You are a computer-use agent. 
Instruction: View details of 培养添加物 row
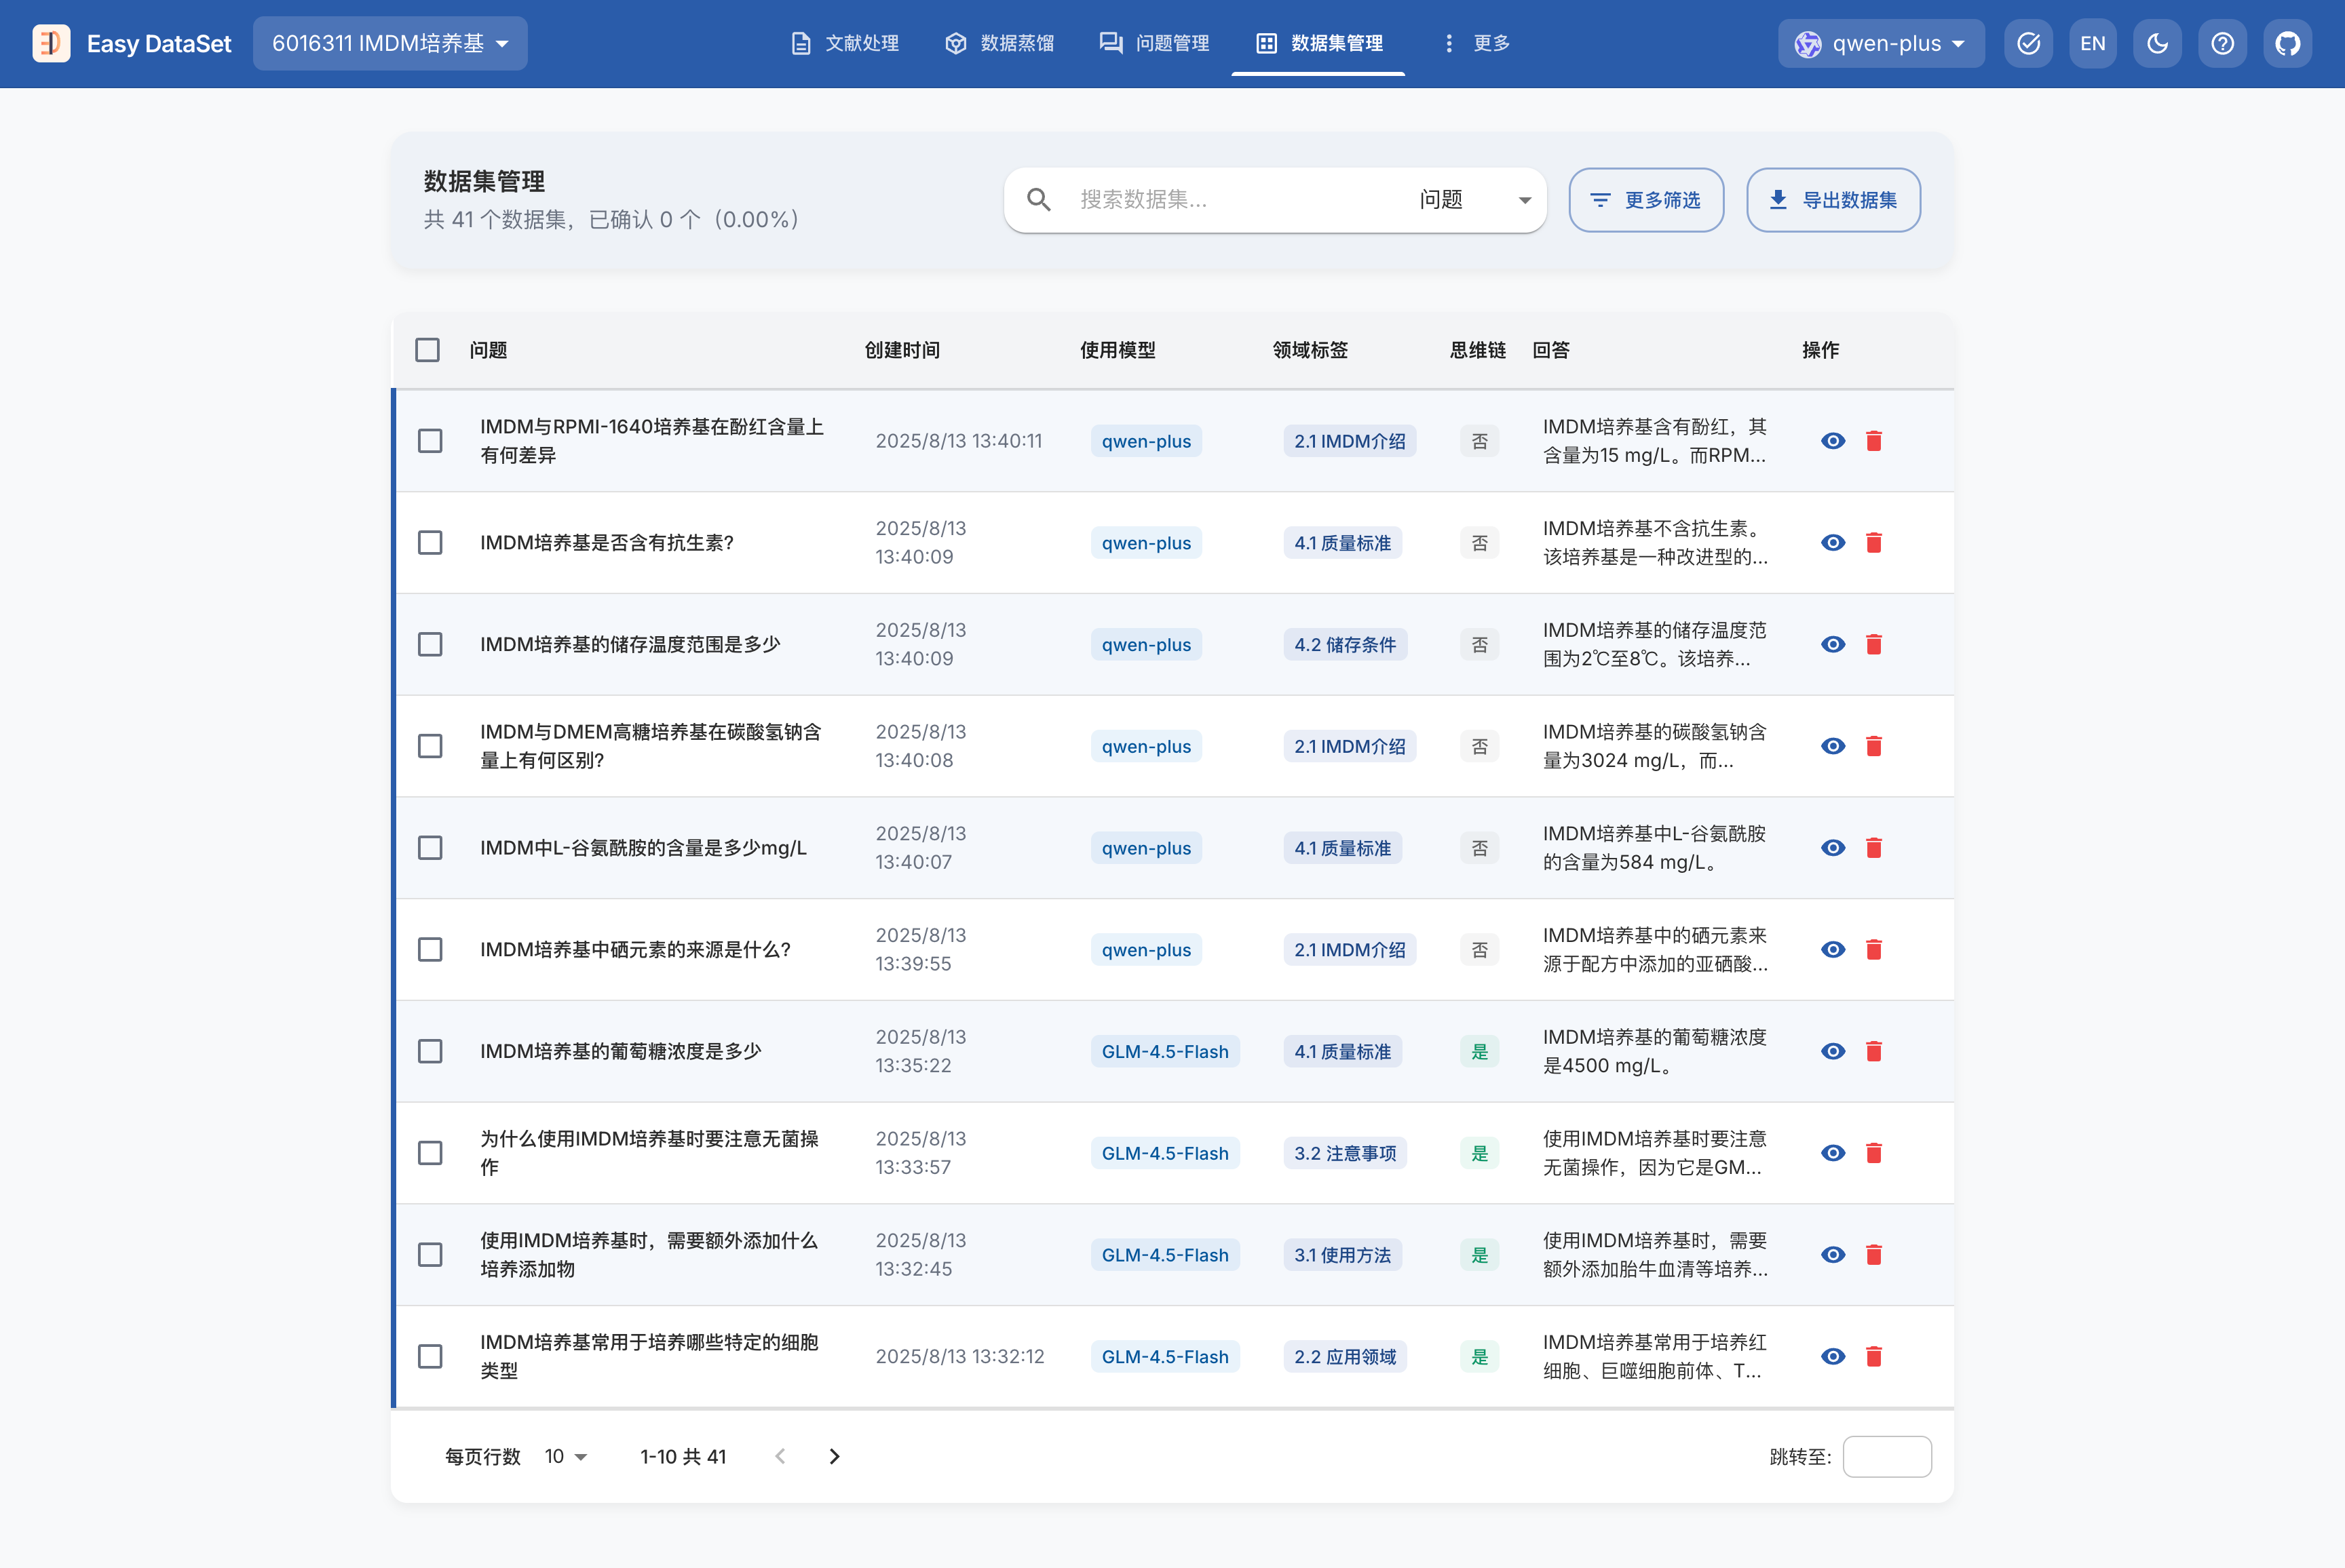(x=1832, y=1255)
